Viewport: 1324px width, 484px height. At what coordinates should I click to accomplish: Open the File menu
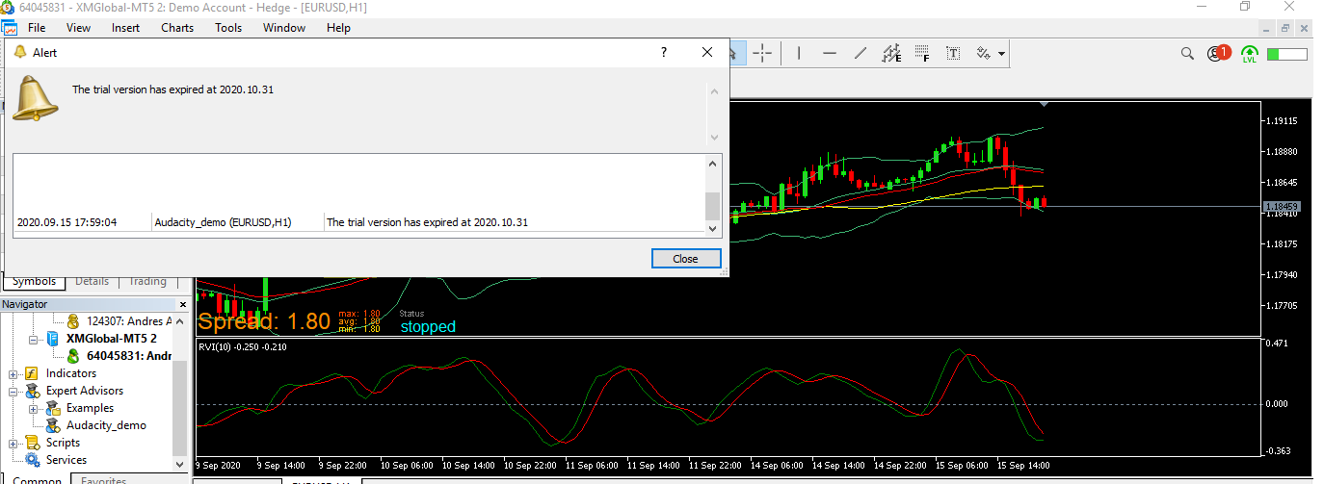pos(37,28)
